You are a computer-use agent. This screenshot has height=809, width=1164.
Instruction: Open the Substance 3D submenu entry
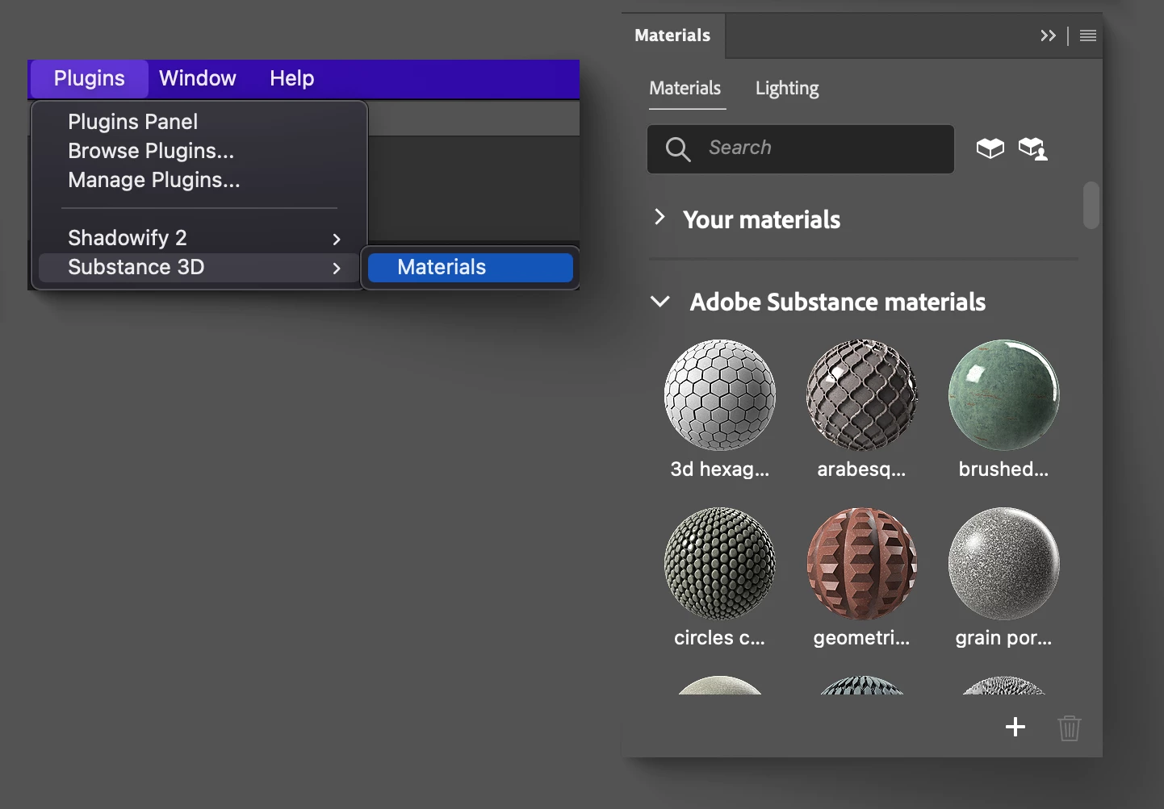[199, 267]
